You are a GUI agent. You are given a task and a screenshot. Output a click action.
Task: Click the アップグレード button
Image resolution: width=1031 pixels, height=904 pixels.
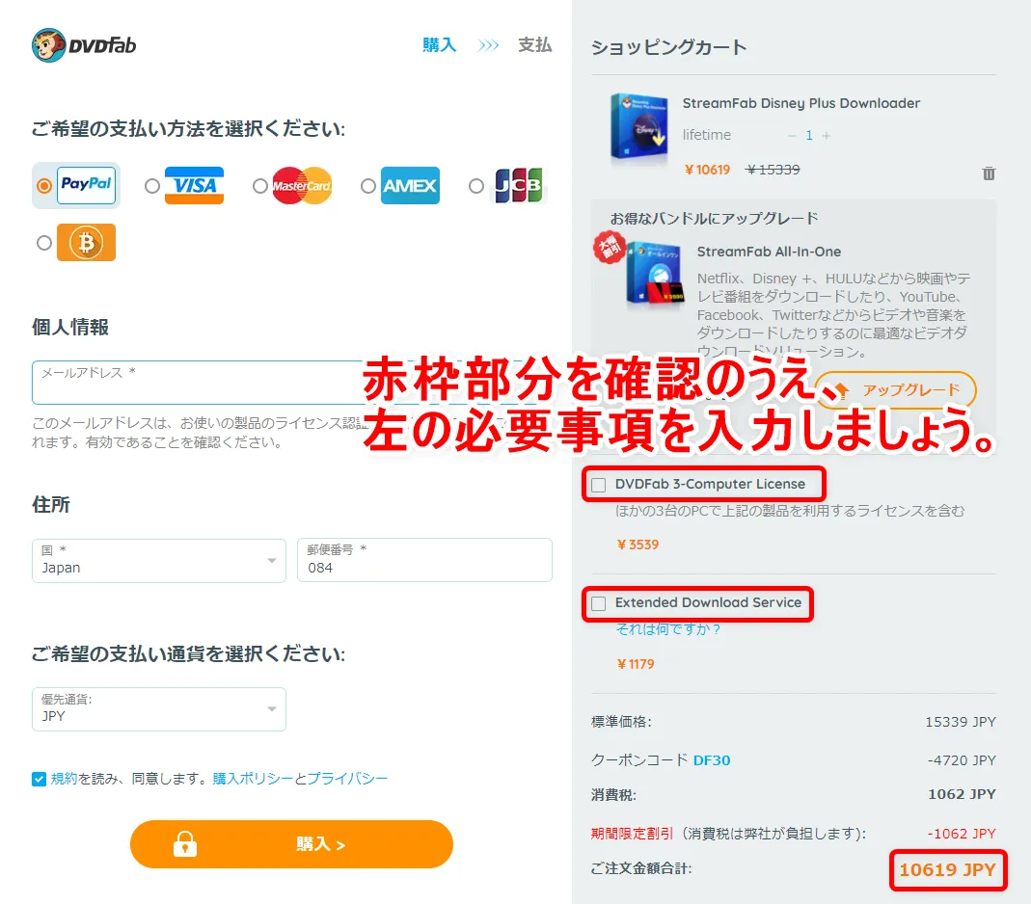[x=896, y=390]
